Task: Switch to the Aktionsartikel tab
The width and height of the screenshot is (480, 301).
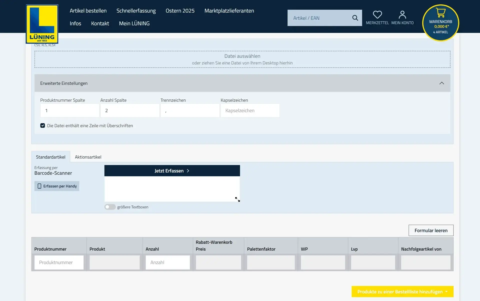Action: (88, 157)
